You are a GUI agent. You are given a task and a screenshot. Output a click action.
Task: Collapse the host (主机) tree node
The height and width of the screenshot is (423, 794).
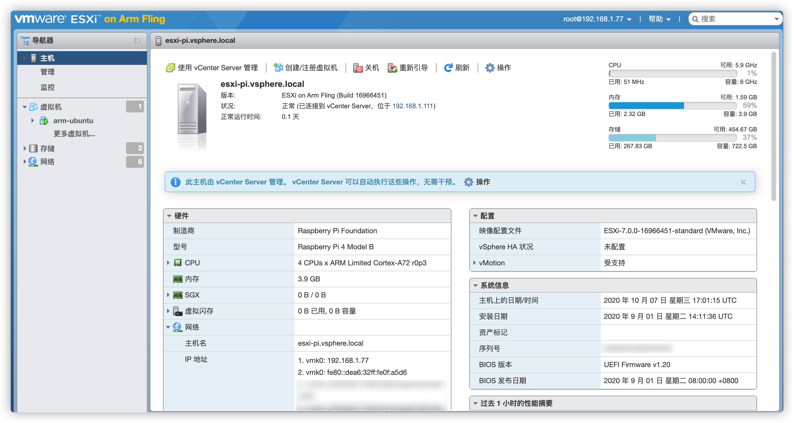25,58
